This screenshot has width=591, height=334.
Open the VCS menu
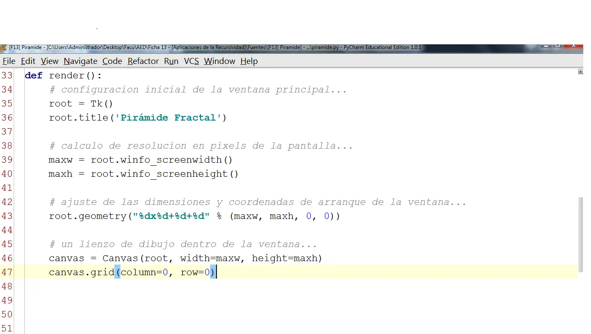(191, 61)
